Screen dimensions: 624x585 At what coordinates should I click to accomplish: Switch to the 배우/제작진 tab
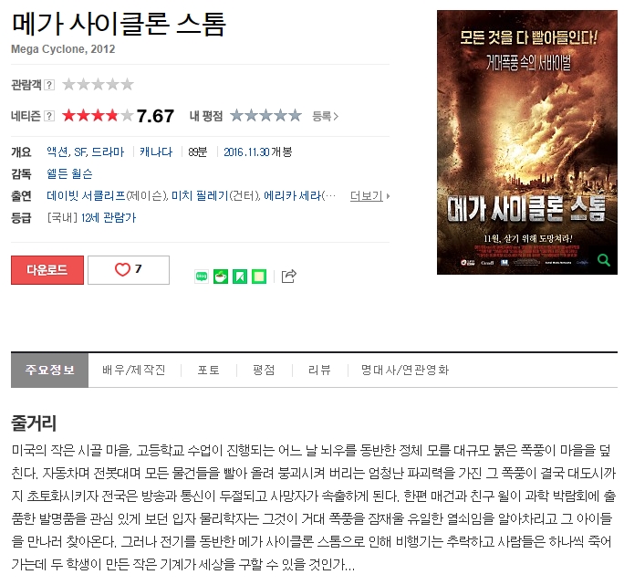[x=134, y=370]
